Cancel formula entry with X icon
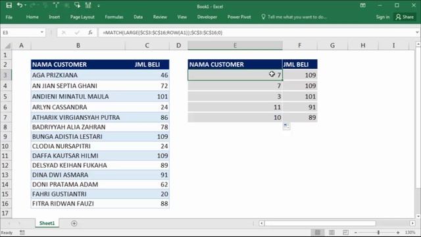 coord(64,32)
